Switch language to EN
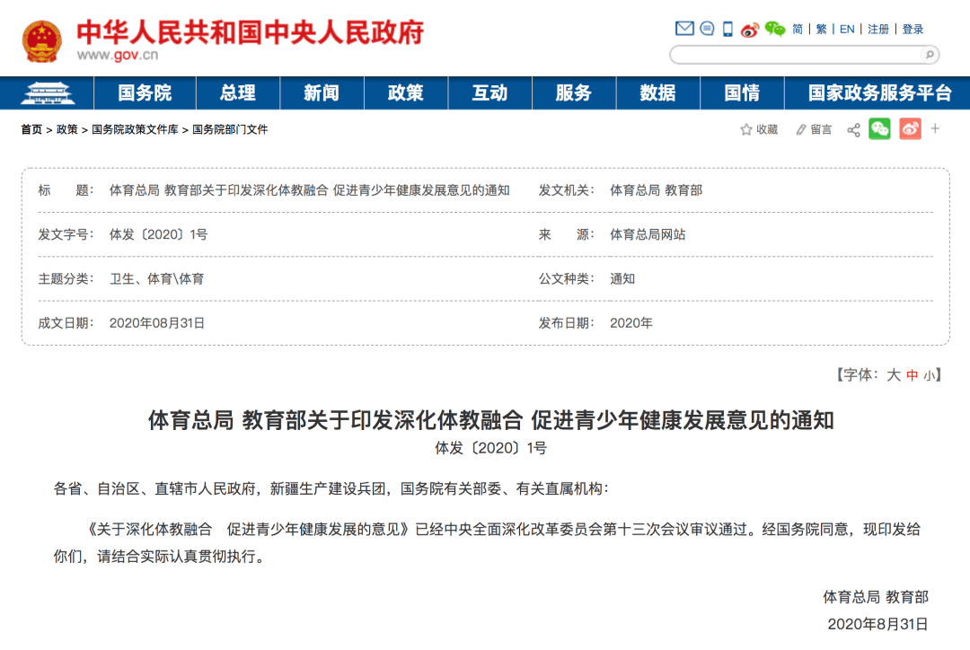This screenshot has width=970, height=650. click(847, 29)
